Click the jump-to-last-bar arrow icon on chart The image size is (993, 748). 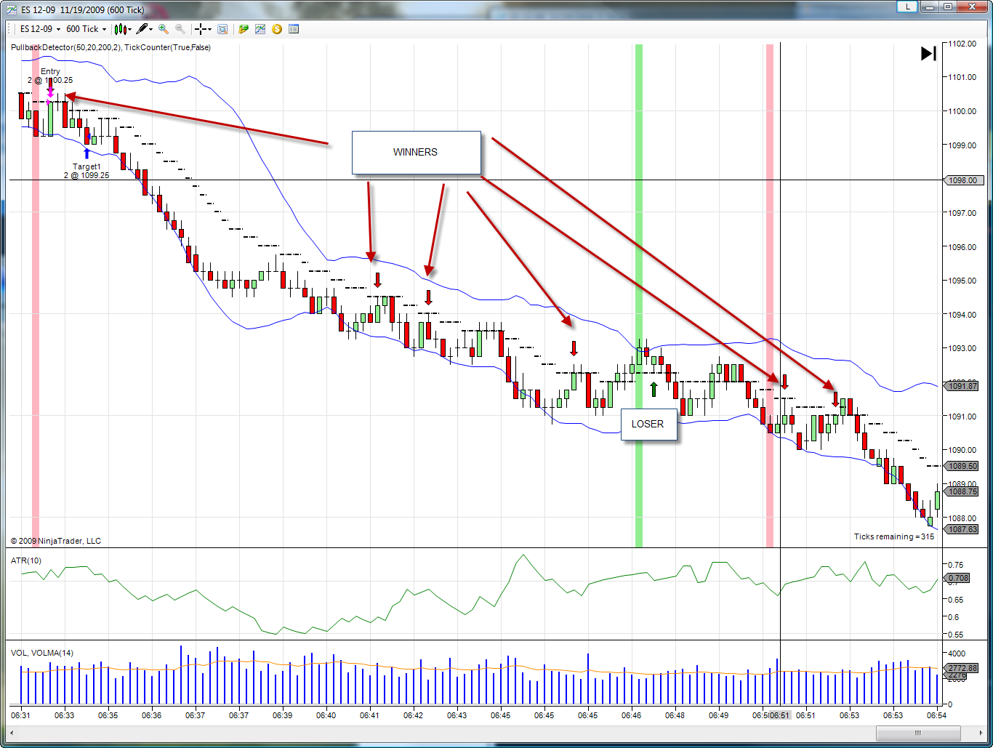point(928,54)
